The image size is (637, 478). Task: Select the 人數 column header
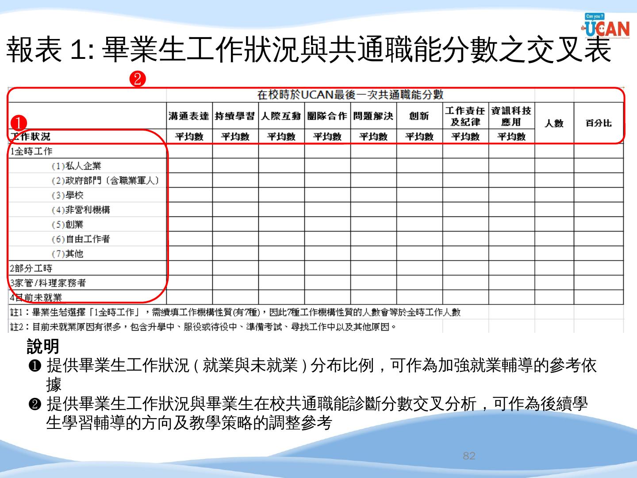coord(554,123)
